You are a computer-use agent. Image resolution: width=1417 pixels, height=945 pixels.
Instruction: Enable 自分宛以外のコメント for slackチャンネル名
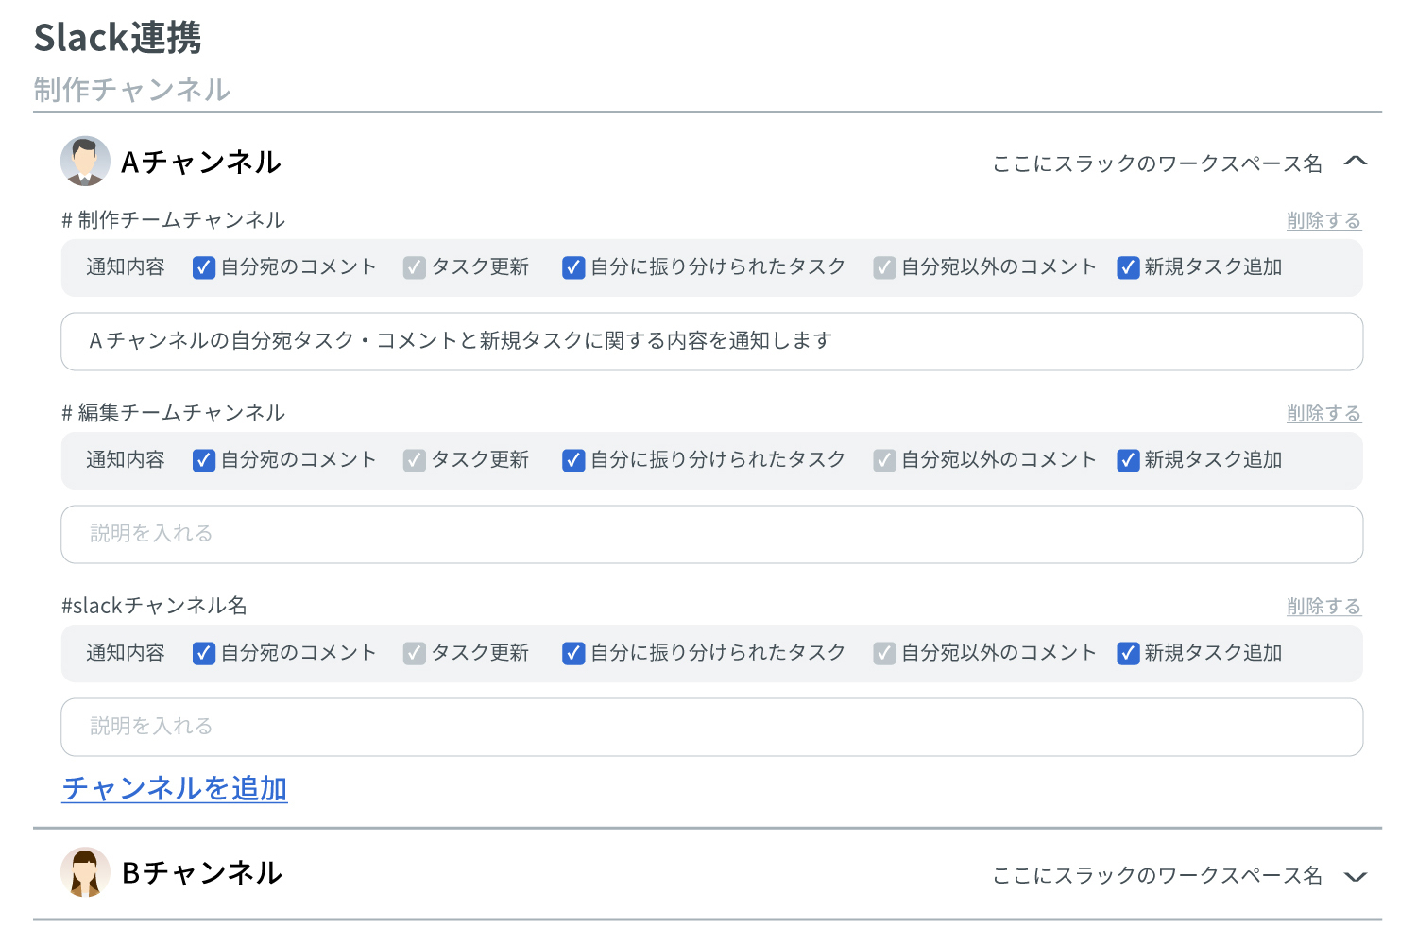coord(884,653)
